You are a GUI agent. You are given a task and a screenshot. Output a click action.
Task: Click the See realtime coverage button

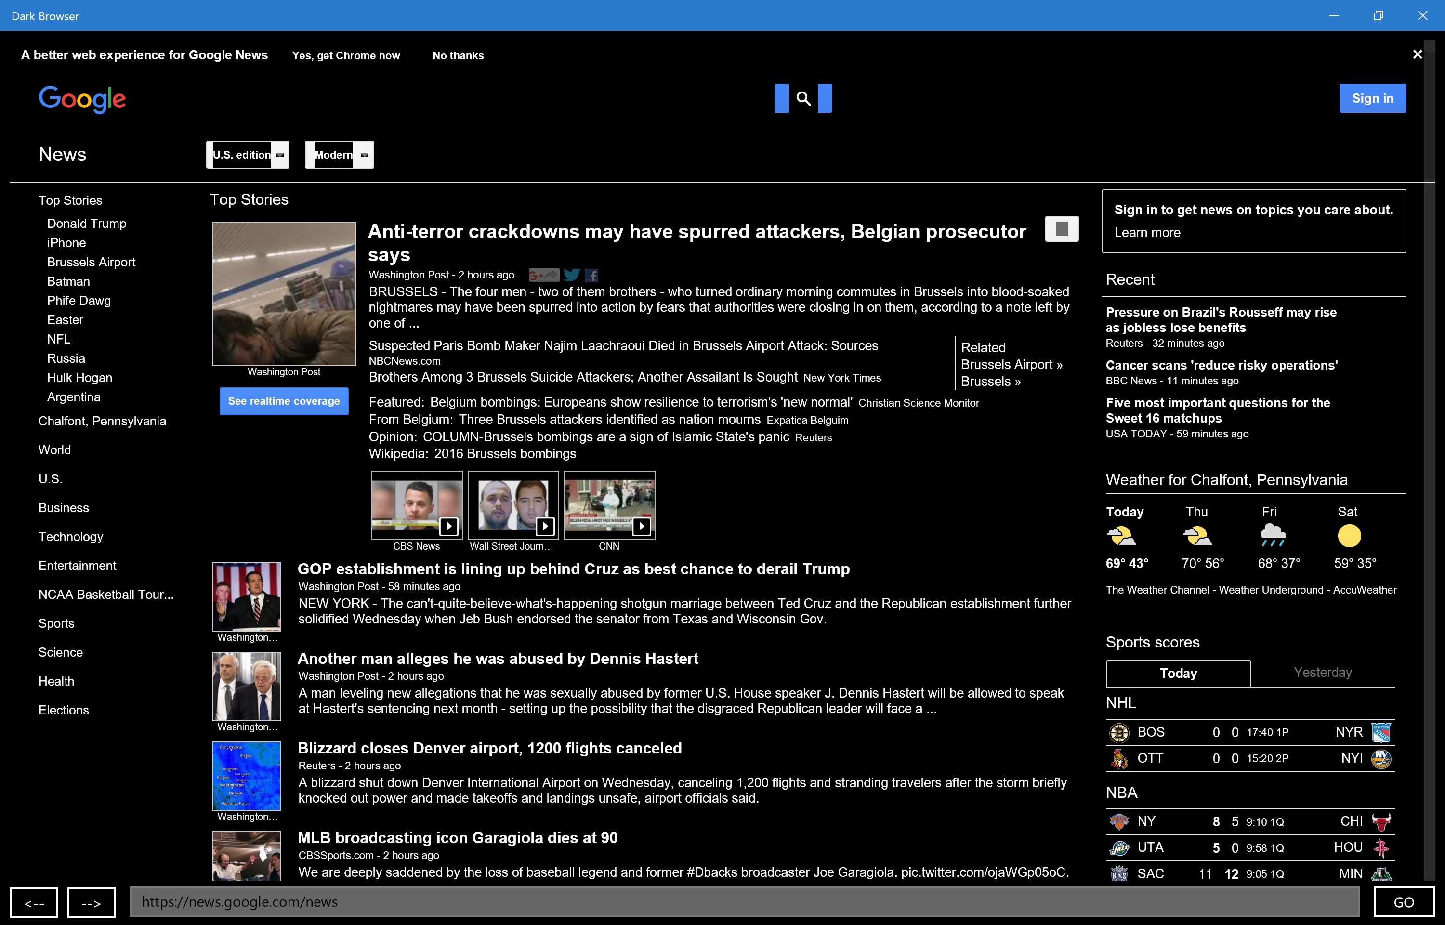[x=284, y=401]
